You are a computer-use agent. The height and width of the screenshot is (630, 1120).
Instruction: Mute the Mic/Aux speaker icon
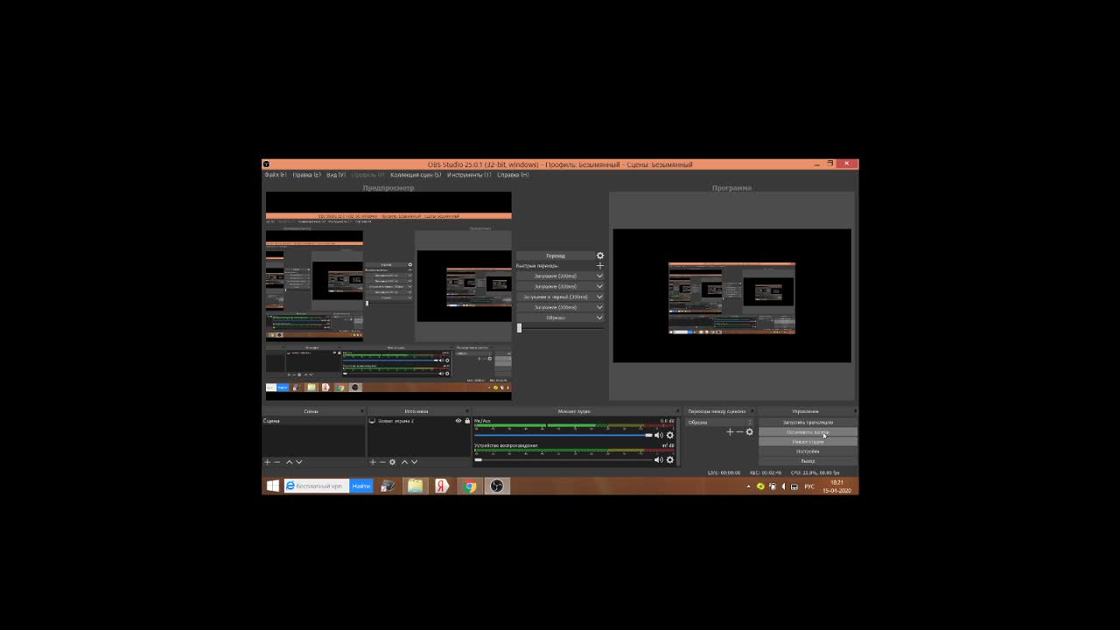[x=658, y=435]
